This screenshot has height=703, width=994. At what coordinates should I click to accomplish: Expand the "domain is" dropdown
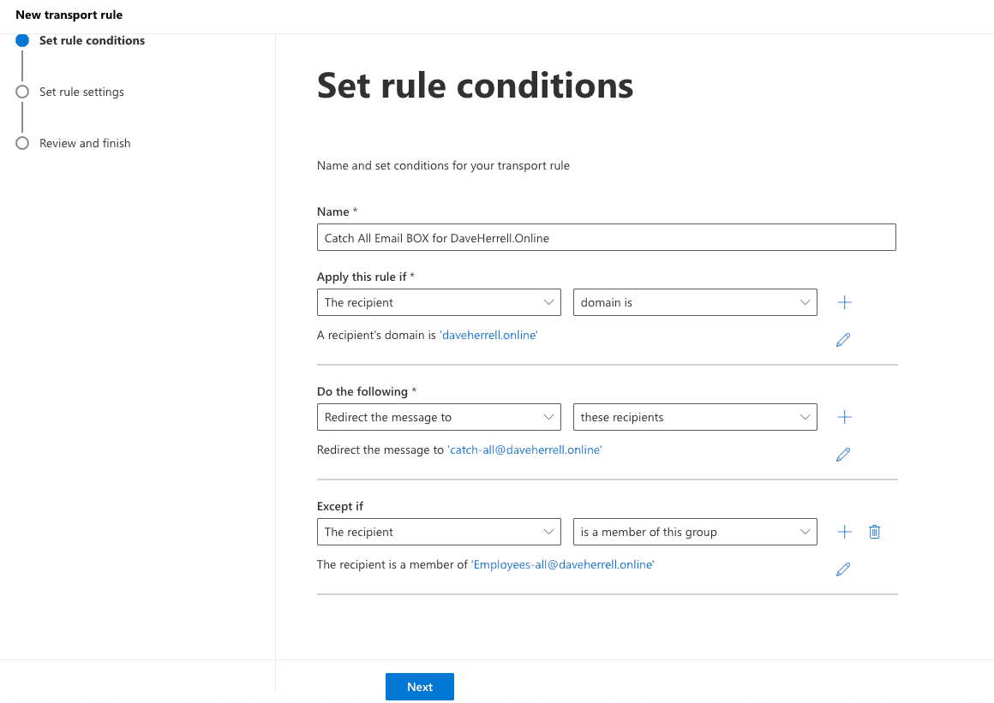click(695, 303)
